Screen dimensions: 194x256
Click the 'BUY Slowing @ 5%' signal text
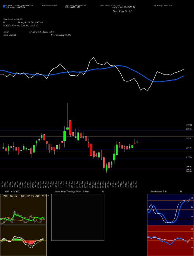click(61, 35)
